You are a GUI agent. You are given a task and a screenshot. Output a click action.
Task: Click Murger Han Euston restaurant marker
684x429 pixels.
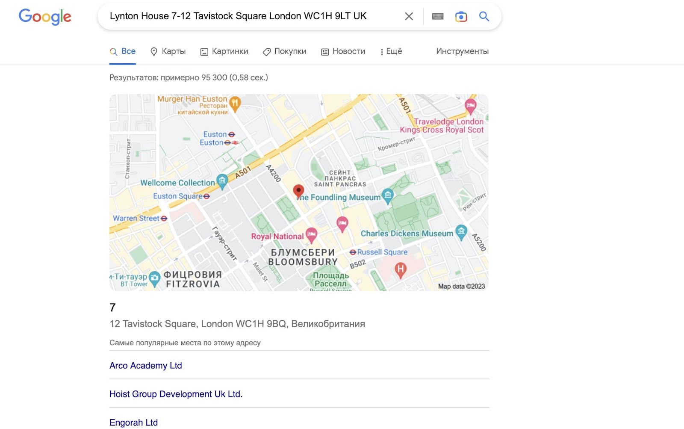235,103
